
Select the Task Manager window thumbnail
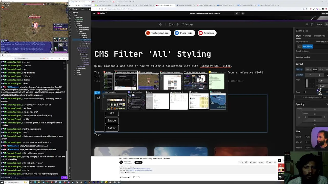[x=199, y=100]
